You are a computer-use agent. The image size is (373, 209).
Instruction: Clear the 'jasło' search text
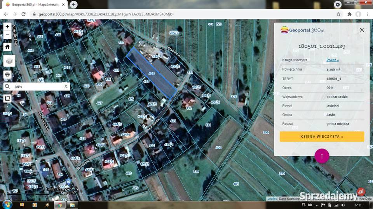[66, 86]
